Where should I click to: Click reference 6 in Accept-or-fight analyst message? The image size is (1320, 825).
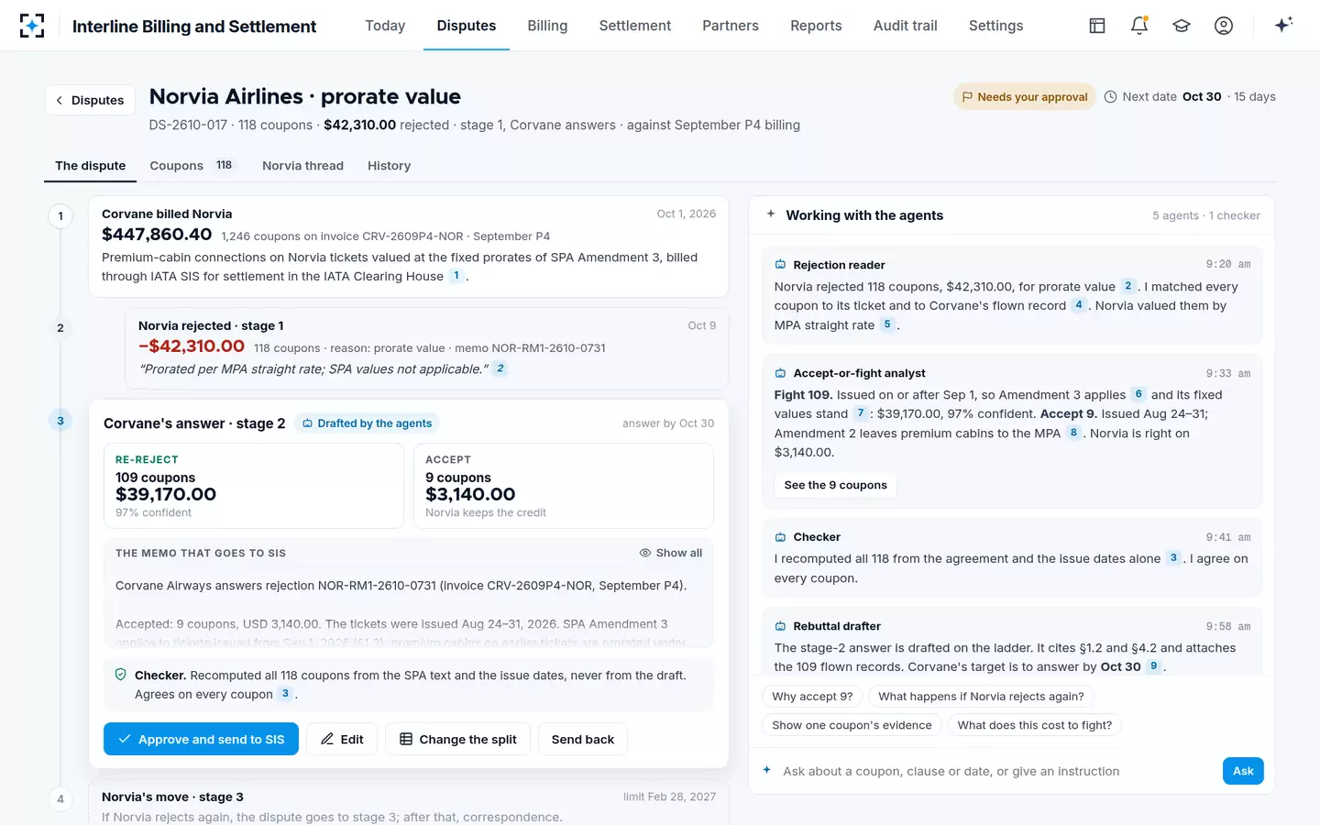[x=1138, y=394]
